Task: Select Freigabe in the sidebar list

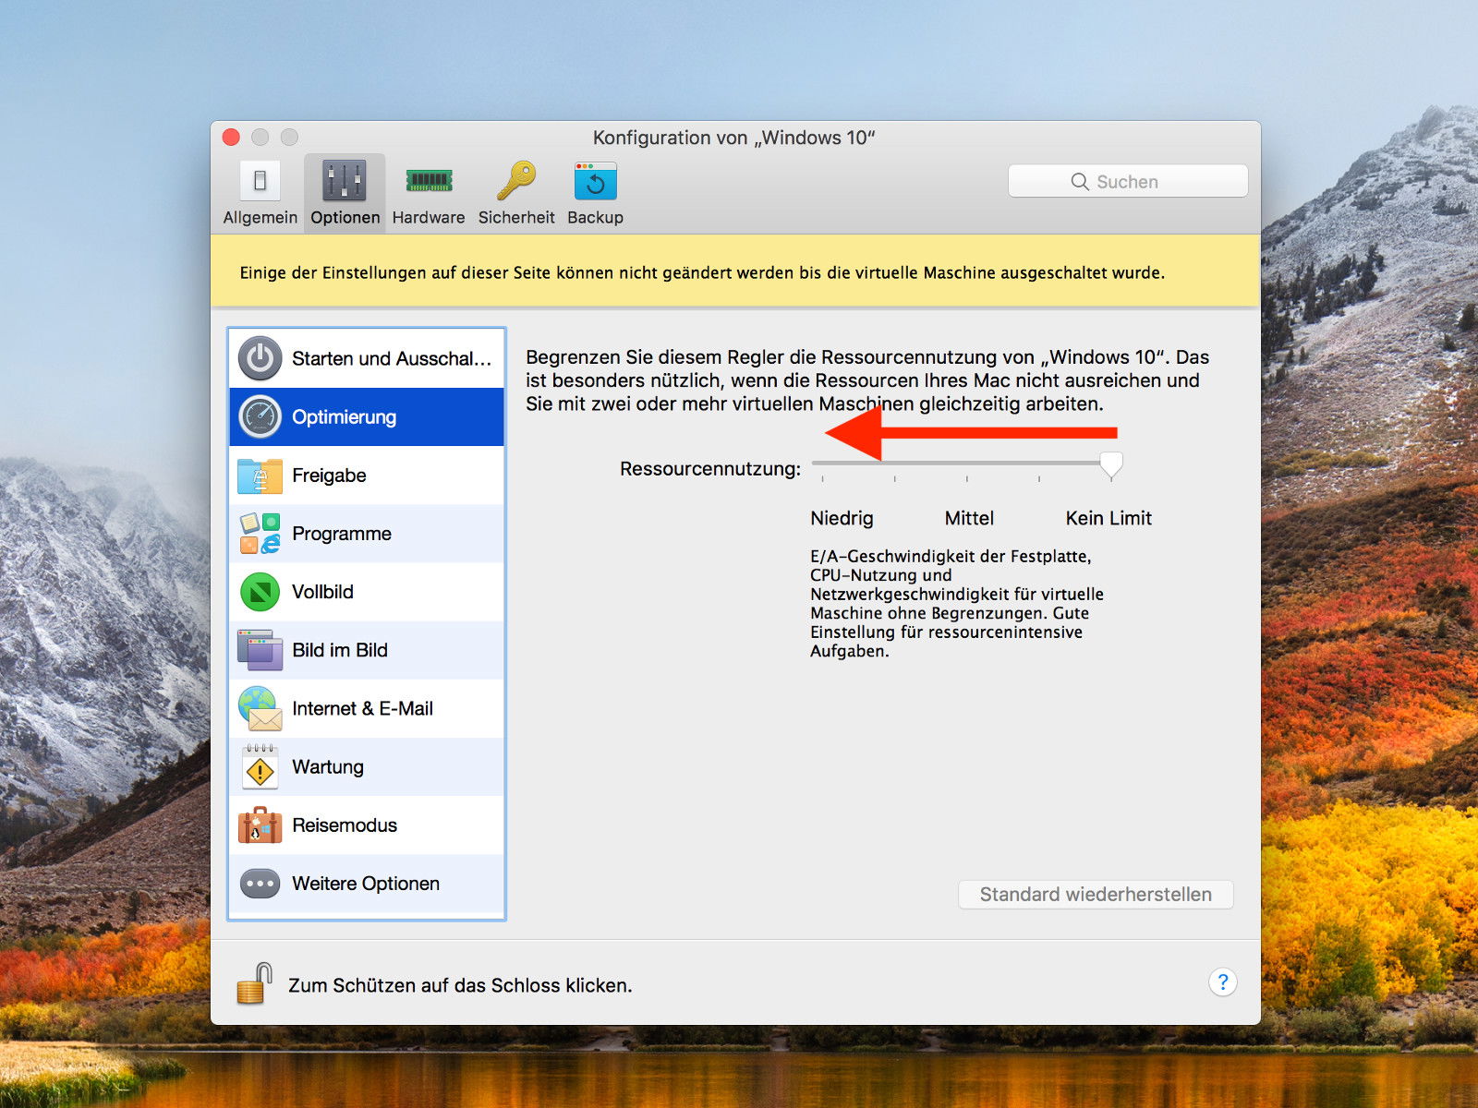Action: pos(367,476)
